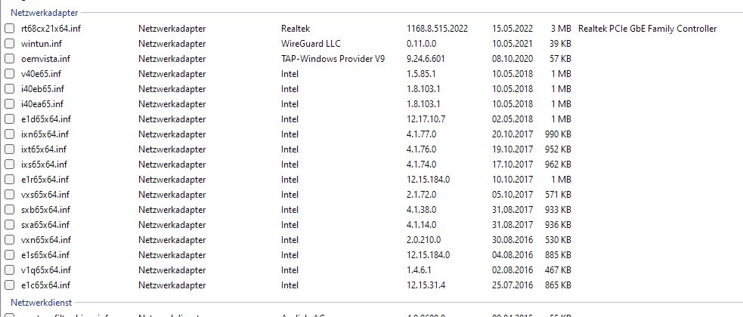Screen dimensions: 743x317
Task: Click the e1s65x64.inf file name
Action: pyautogui.click(x=45, y=254)
